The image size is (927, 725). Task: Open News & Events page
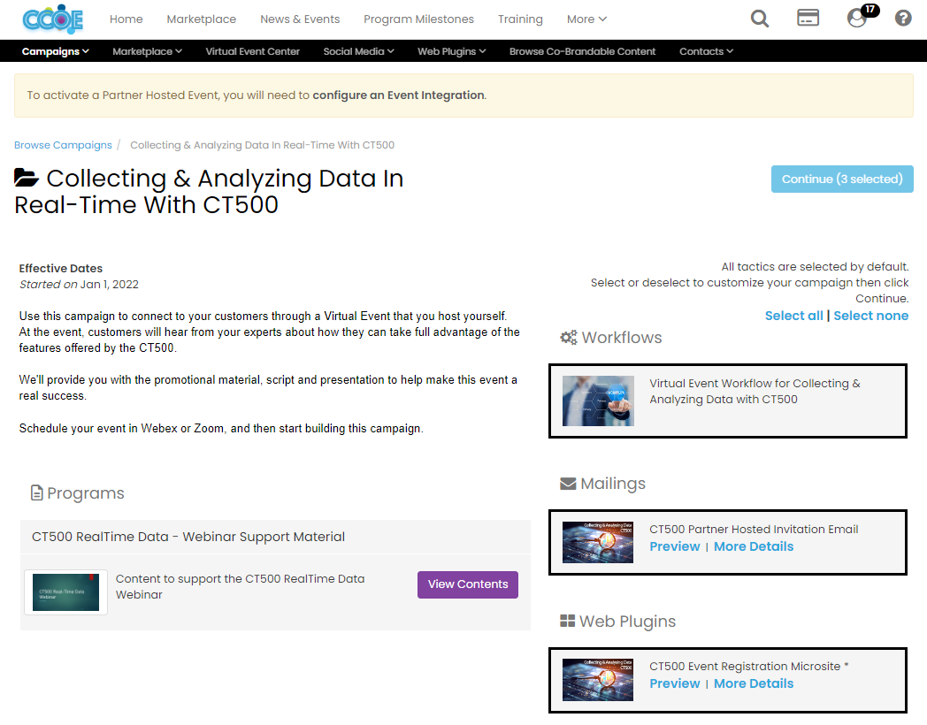click(300, 19)
